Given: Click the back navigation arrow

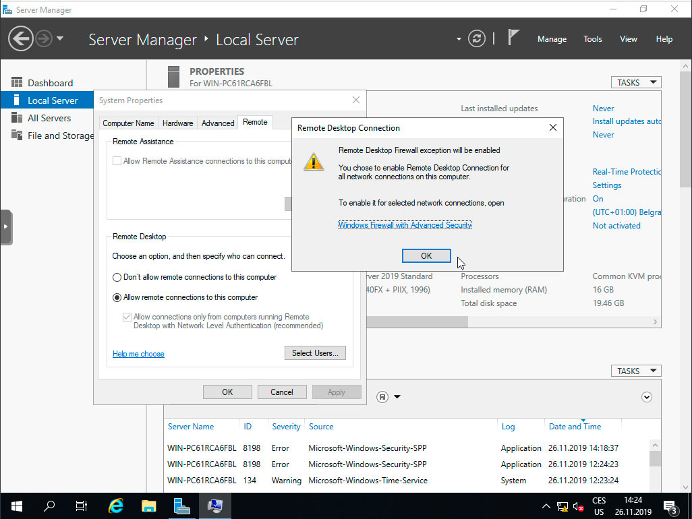Looking at the screenshot, I should (20, 38).
